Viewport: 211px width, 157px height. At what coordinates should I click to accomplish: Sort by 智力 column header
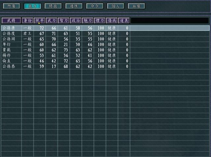point(64,20)
